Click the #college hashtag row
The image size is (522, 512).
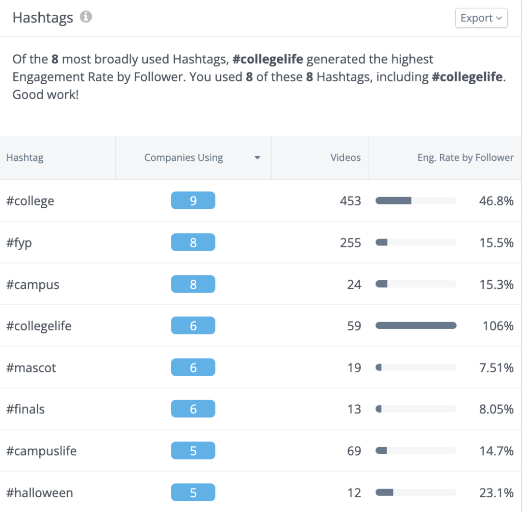click(30, 201)
